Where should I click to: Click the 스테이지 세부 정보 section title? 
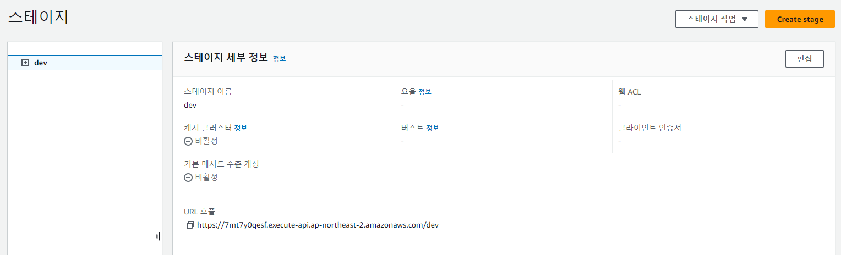tap(226, 58)
